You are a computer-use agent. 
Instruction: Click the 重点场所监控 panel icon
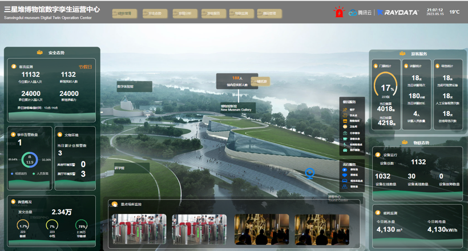(115, 204)
